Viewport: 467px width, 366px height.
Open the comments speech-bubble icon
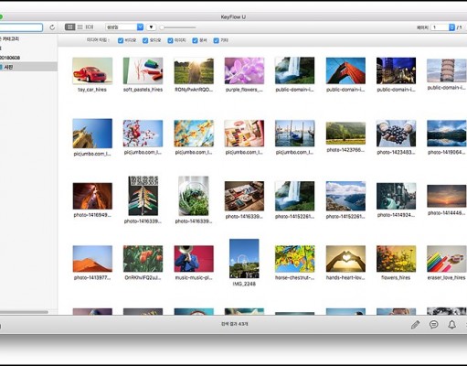tap(434, 325)
